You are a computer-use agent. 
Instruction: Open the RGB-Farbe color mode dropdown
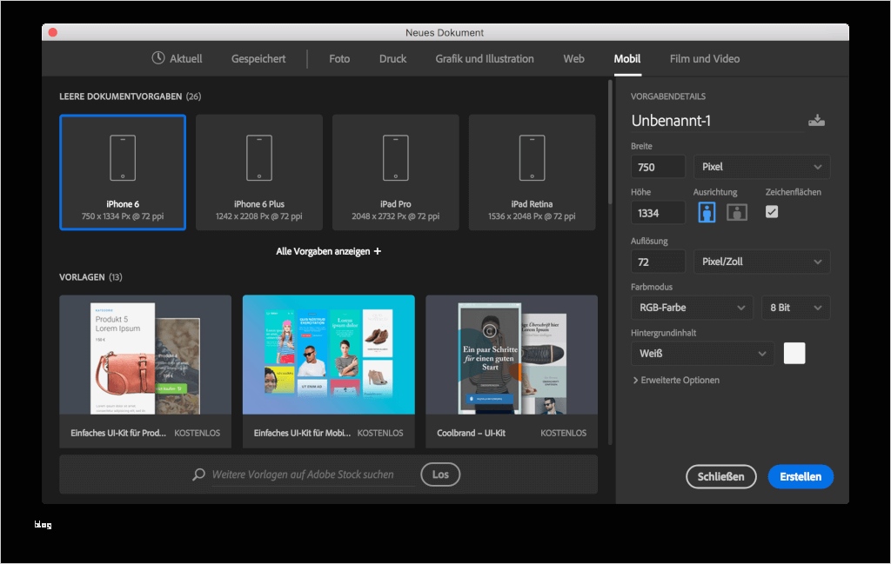692,308
